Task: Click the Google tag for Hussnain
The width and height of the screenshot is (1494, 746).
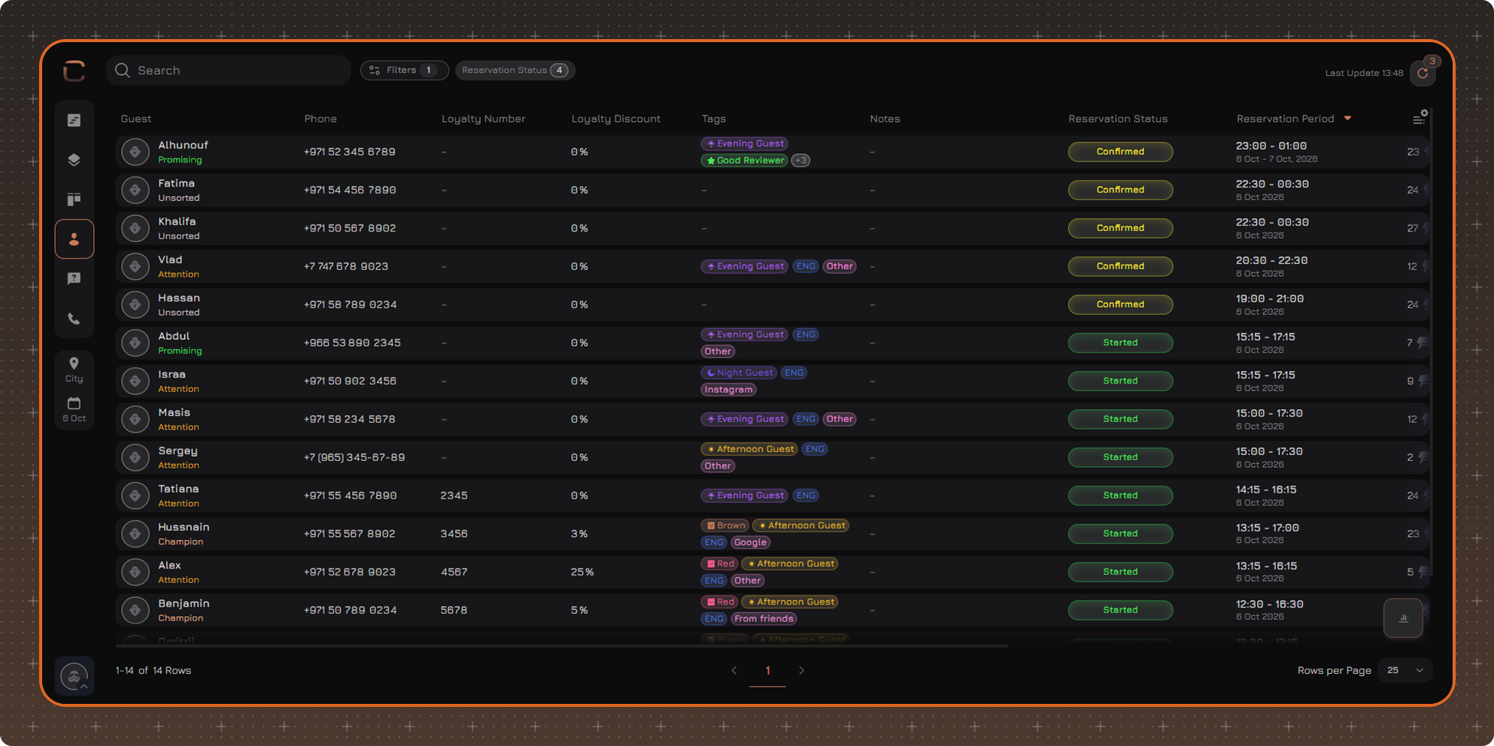Action: (x=751, y=542)
